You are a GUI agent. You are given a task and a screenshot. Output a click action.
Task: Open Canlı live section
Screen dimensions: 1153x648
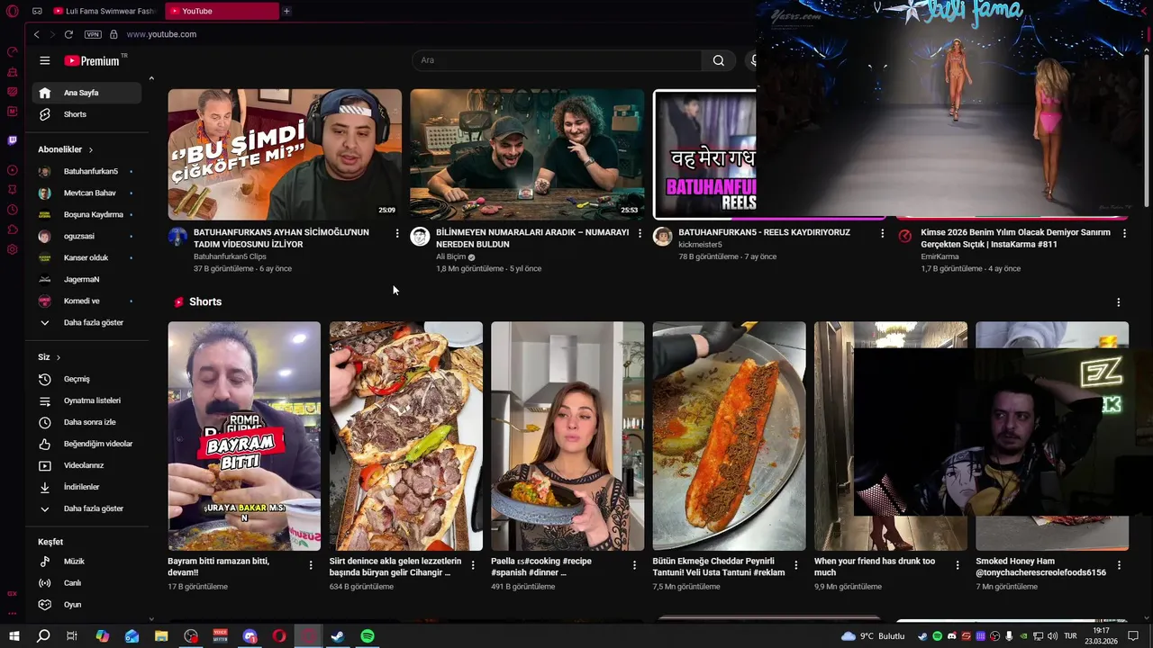[86, 583]
